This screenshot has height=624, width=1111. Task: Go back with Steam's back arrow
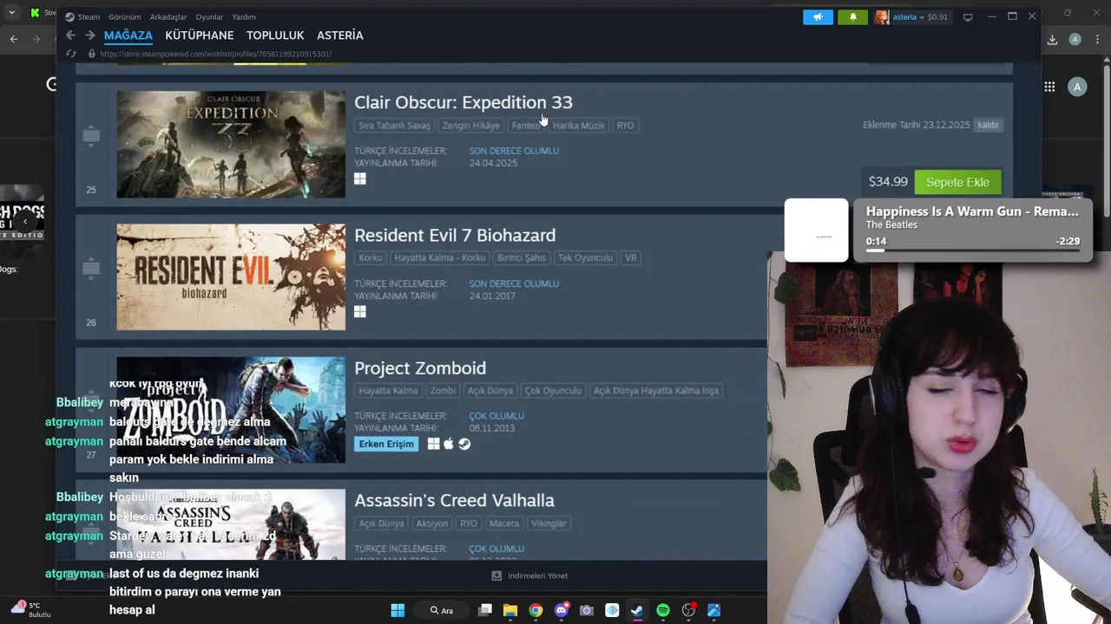(x=70, y=36)
